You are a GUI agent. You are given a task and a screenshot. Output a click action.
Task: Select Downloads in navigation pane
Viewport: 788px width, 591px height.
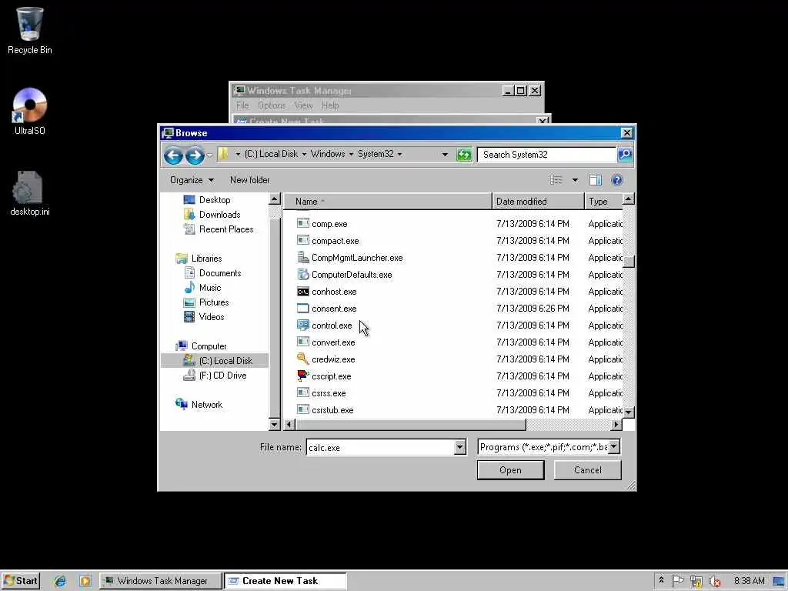(219, 215)
